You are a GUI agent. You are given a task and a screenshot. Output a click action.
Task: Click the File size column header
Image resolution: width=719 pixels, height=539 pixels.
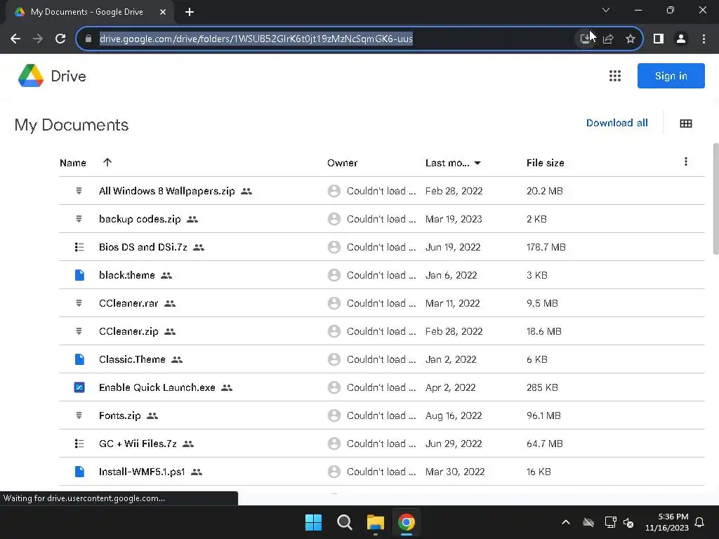(x=545, y=163)
